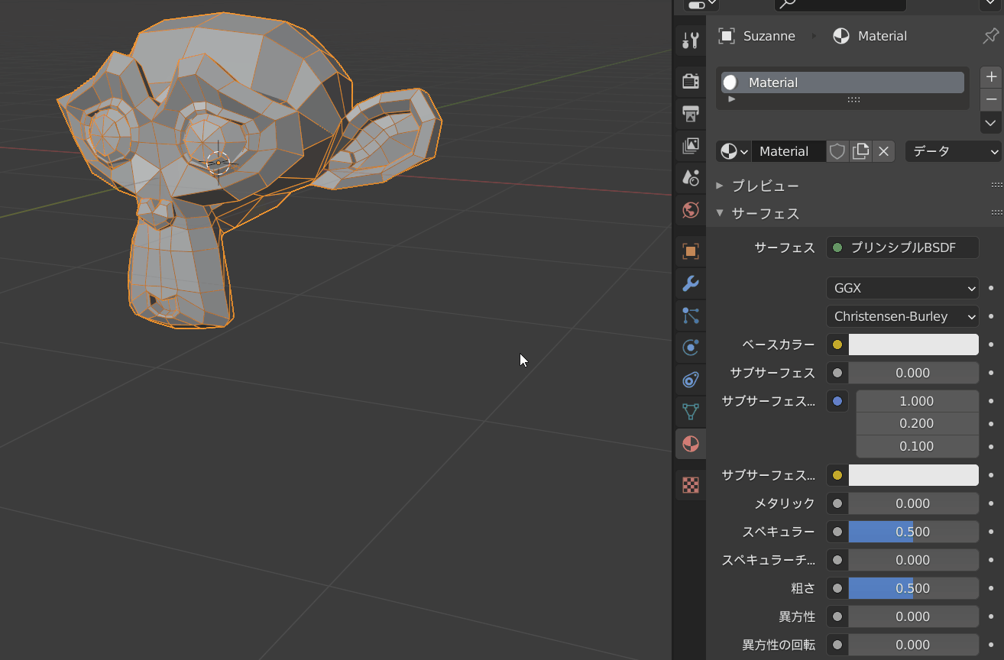Image resolution: width=1004 pixels, height=660 pixels.
Task: Open the Output properties tab
Action: [x=691, y=114]
